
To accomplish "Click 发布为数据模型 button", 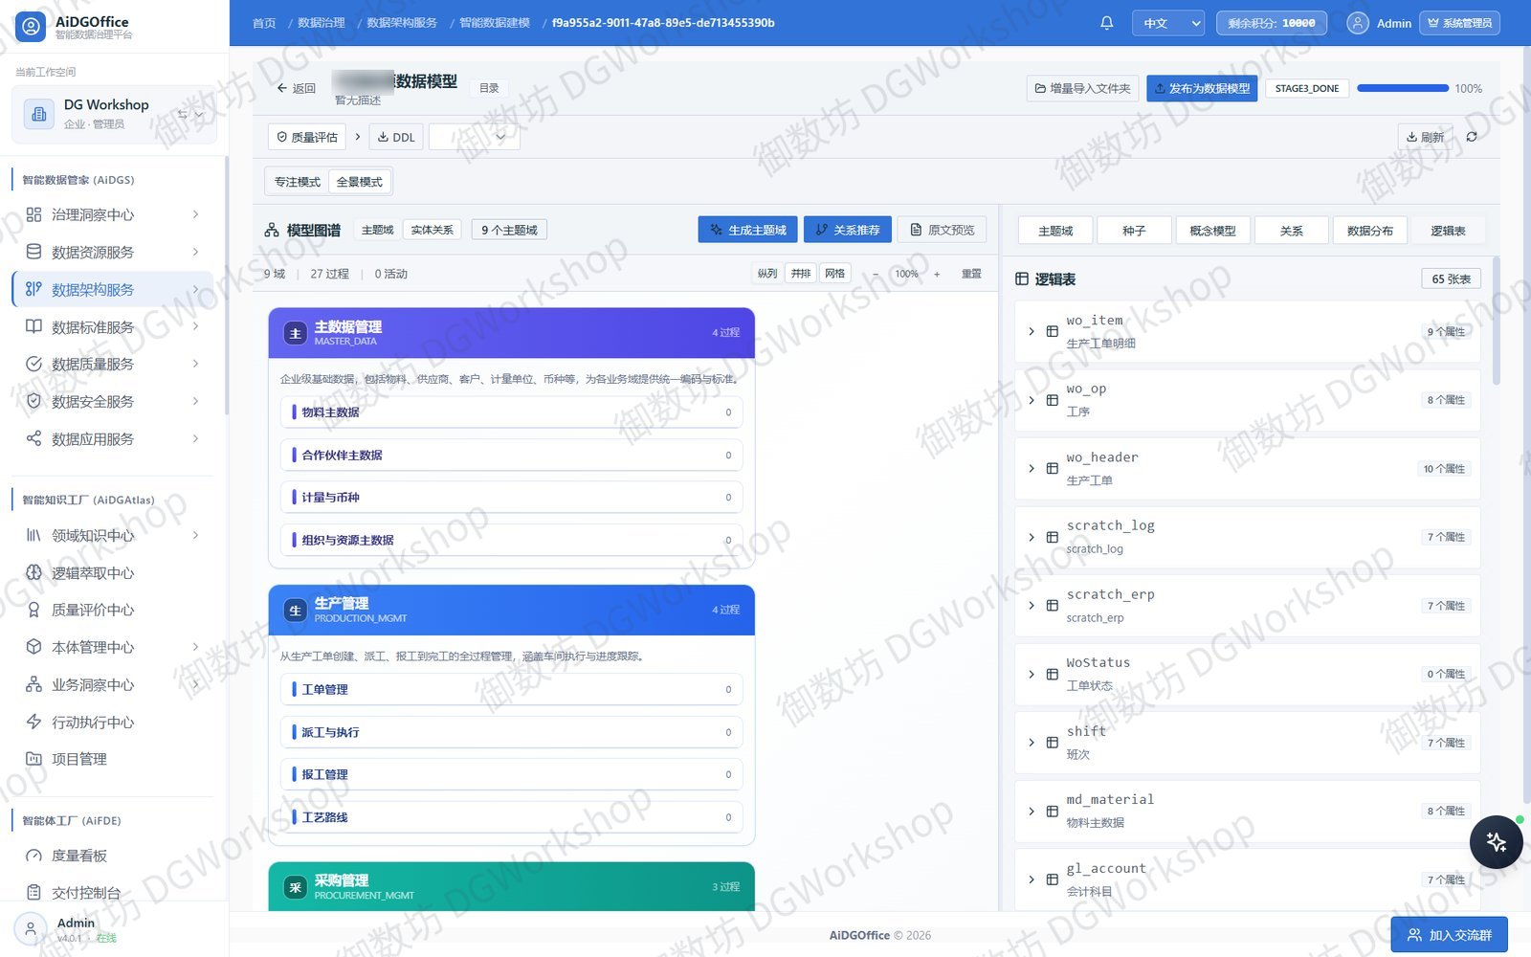I will 1202,88.
